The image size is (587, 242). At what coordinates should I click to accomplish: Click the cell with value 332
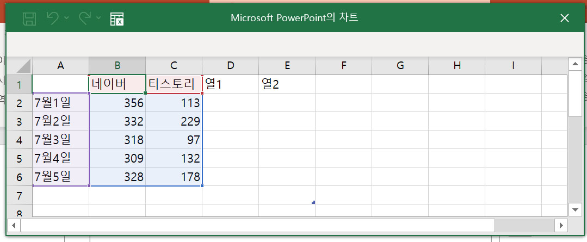117,121
